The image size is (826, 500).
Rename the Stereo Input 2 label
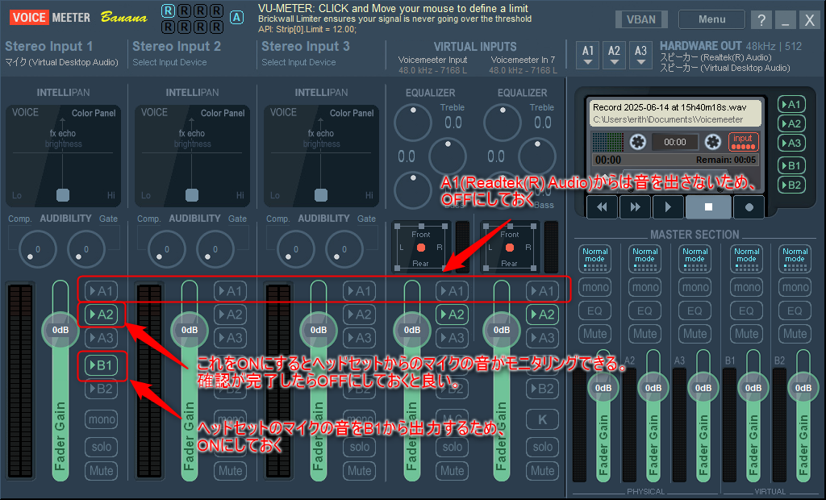pos(177,46)
